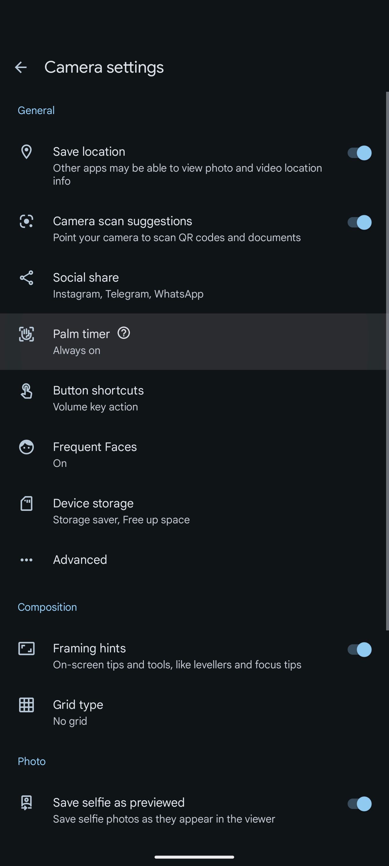The height and width of the screenshot is (866, 389).
Task: Switch off Save selfie as previewed
Action: [x=359, y=804]
